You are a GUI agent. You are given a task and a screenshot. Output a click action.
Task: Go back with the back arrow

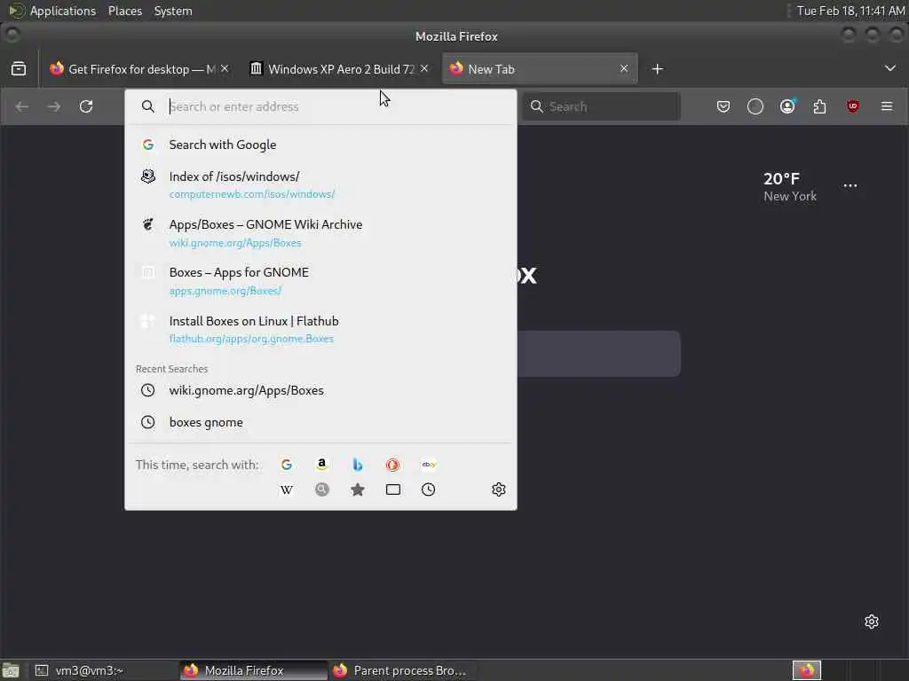pos(22,106)
